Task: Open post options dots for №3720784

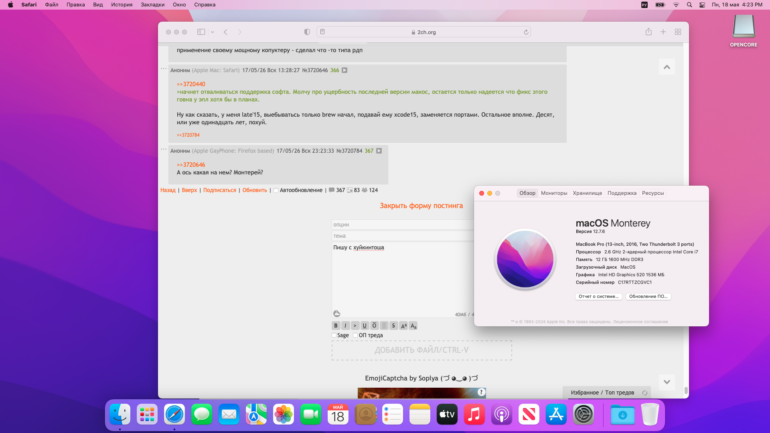Action: [x=164, y=149]
